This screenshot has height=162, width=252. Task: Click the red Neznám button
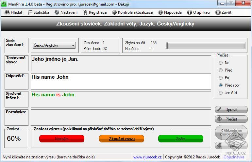pyautogui.click(x=62, y=139)
